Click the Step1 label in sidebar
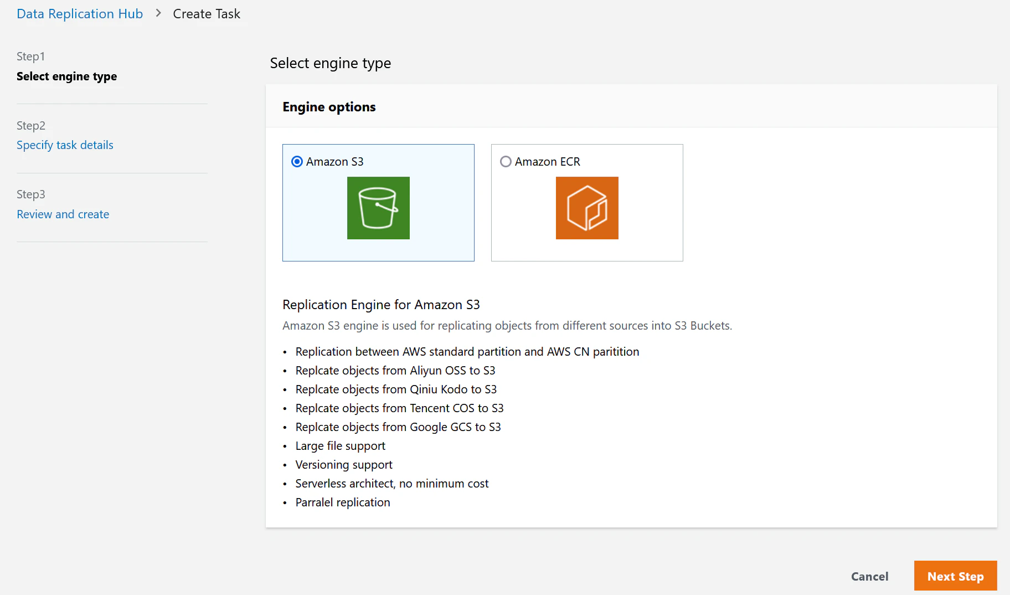Image resolution: width=1010 pixels, height=595 pixels. [x=30, y=57]
